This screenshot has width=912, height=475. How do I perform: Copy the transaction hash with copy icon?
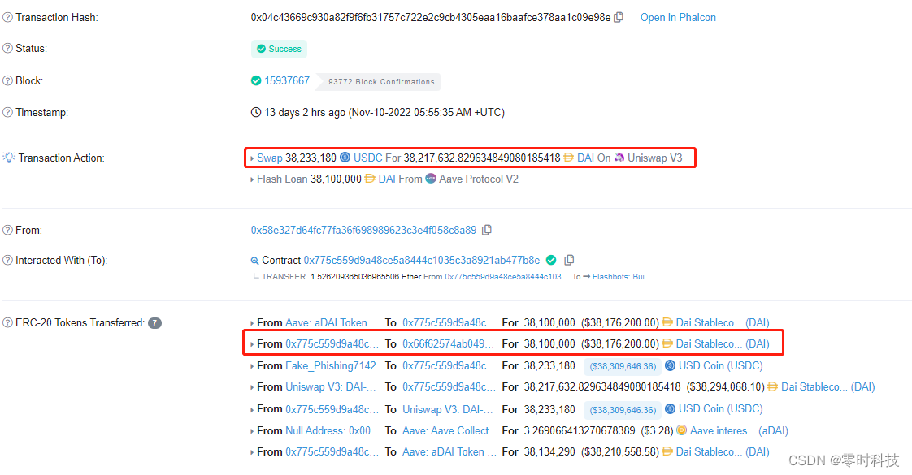[619, 17]
